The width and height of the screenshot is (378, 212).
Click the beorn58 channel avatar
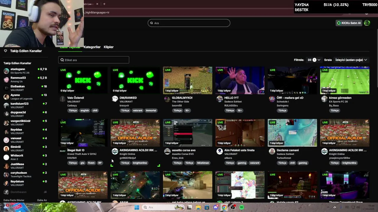pos(167,99)
